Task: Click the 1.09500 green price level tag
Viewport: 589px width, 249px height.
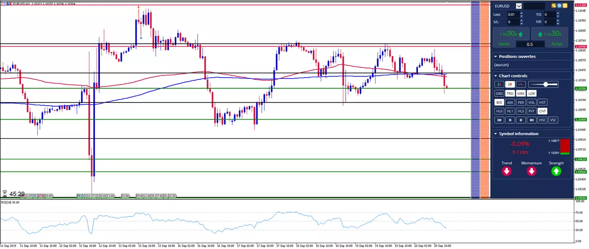Action: [581, 172]
